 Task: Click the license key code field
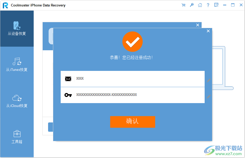(x=132, y=95)
